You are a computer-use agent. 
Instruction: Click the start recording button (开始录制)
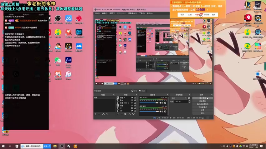(x=202, y=101)
